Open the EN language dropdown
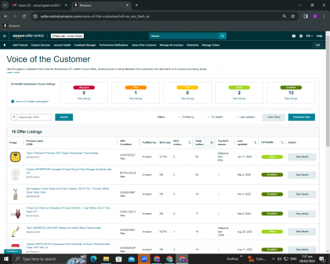Image resolution: width=330 pixels, height=264 pixels. [x=310, y=36]
